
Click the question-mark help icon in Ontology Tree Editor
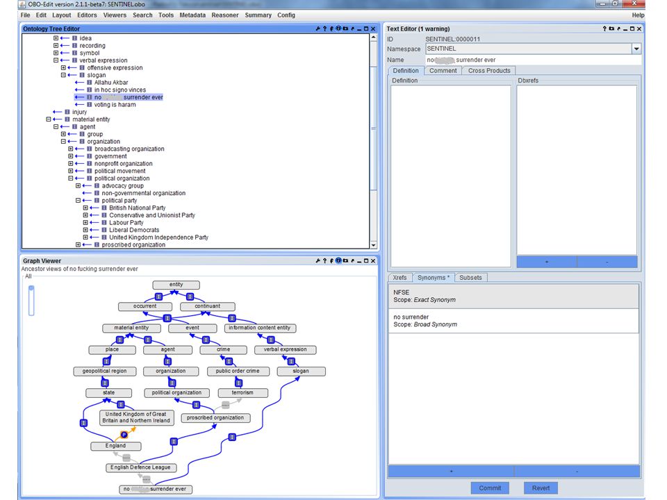tap(324, 29)
